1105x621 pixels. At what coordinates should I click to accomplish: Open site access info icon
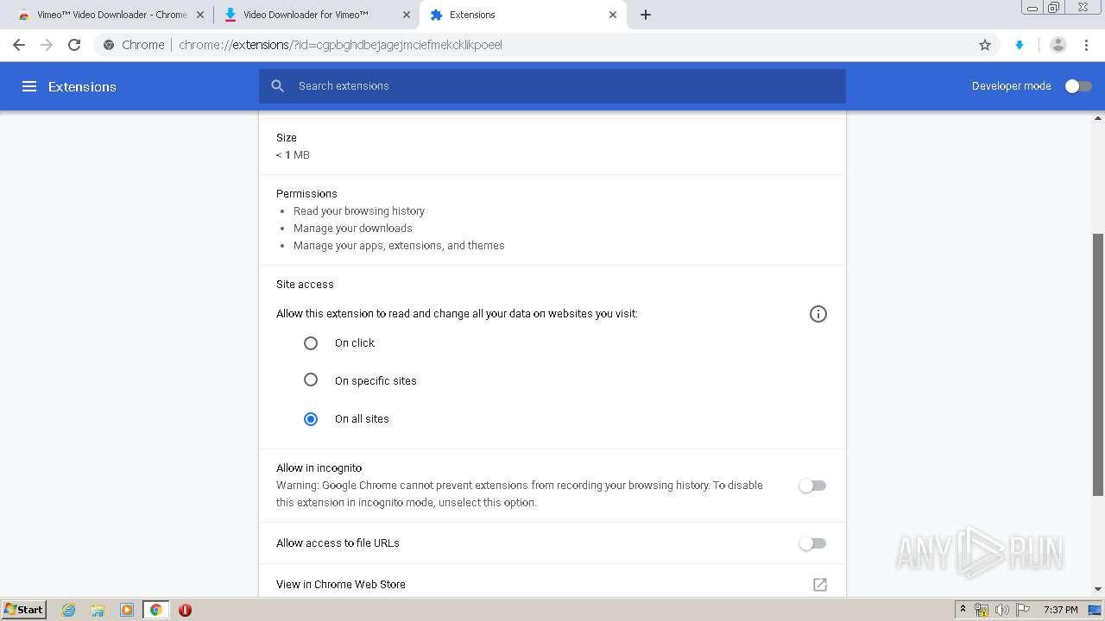(x=818, y=314)
